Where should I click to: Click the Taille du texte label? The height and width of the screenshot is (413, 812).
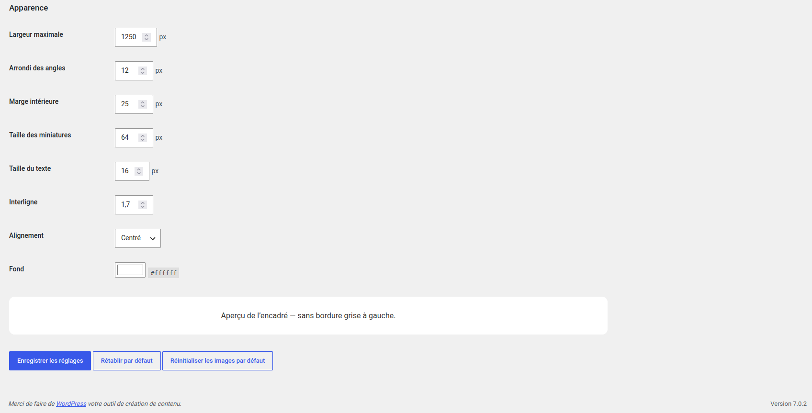(30, 168)
